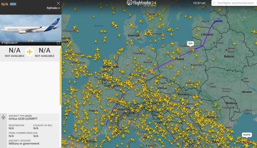Select the AUA76 flight label

tap(247, 135)
